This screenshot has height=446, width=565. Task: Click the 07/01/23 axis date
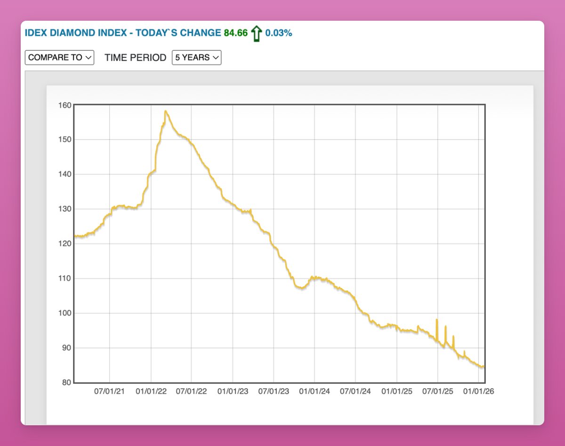tap(274, 391)
